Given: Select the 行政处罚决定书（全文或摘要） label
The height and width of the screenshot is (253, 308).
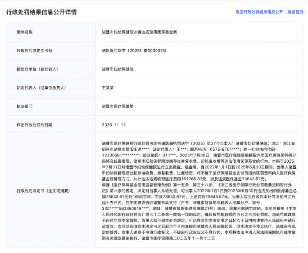Looking at the screenshot, I should point(44,191).
